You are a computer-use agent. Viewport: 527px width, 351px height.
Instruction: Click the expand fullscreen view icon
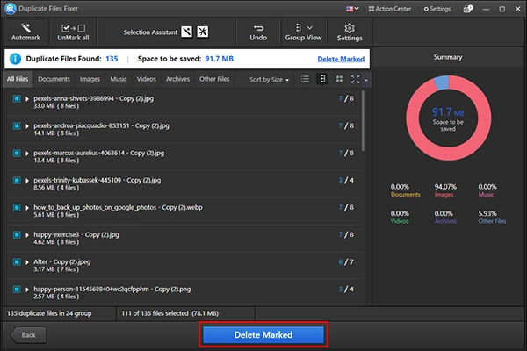tap(355, 79)
